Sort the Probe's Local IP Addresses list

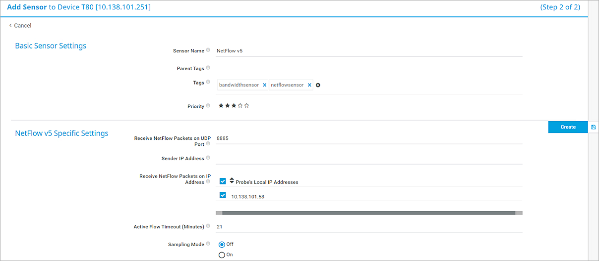click(x=232, y=181)
